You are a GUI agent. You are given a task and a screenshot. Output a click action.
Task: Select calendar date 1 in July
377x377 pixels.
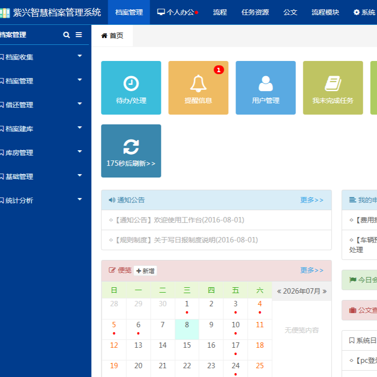[x=187, y=308]
